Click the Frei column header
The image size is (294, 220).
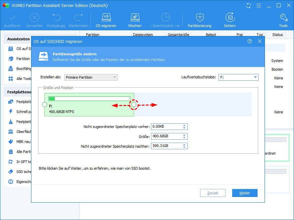pyautogui.click(x=240, y=34)
